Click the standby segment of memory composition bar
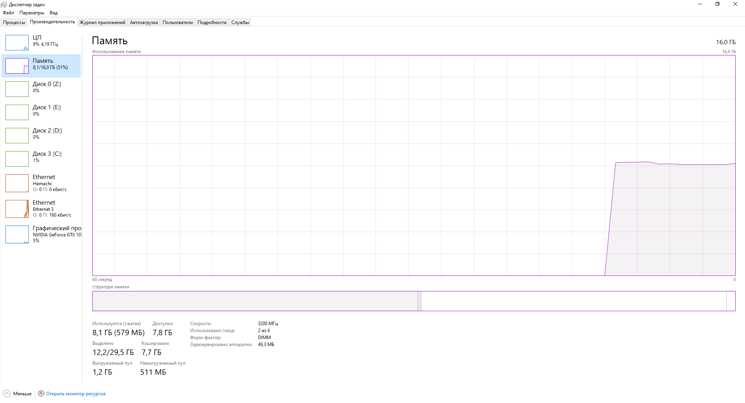The image size is (745, 403). tap(574, 301)
